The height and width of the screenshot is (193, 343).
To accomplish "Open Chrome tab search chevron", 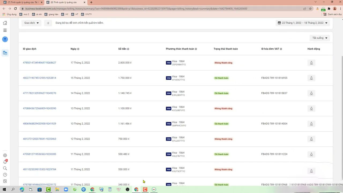I will pos(315,2).
